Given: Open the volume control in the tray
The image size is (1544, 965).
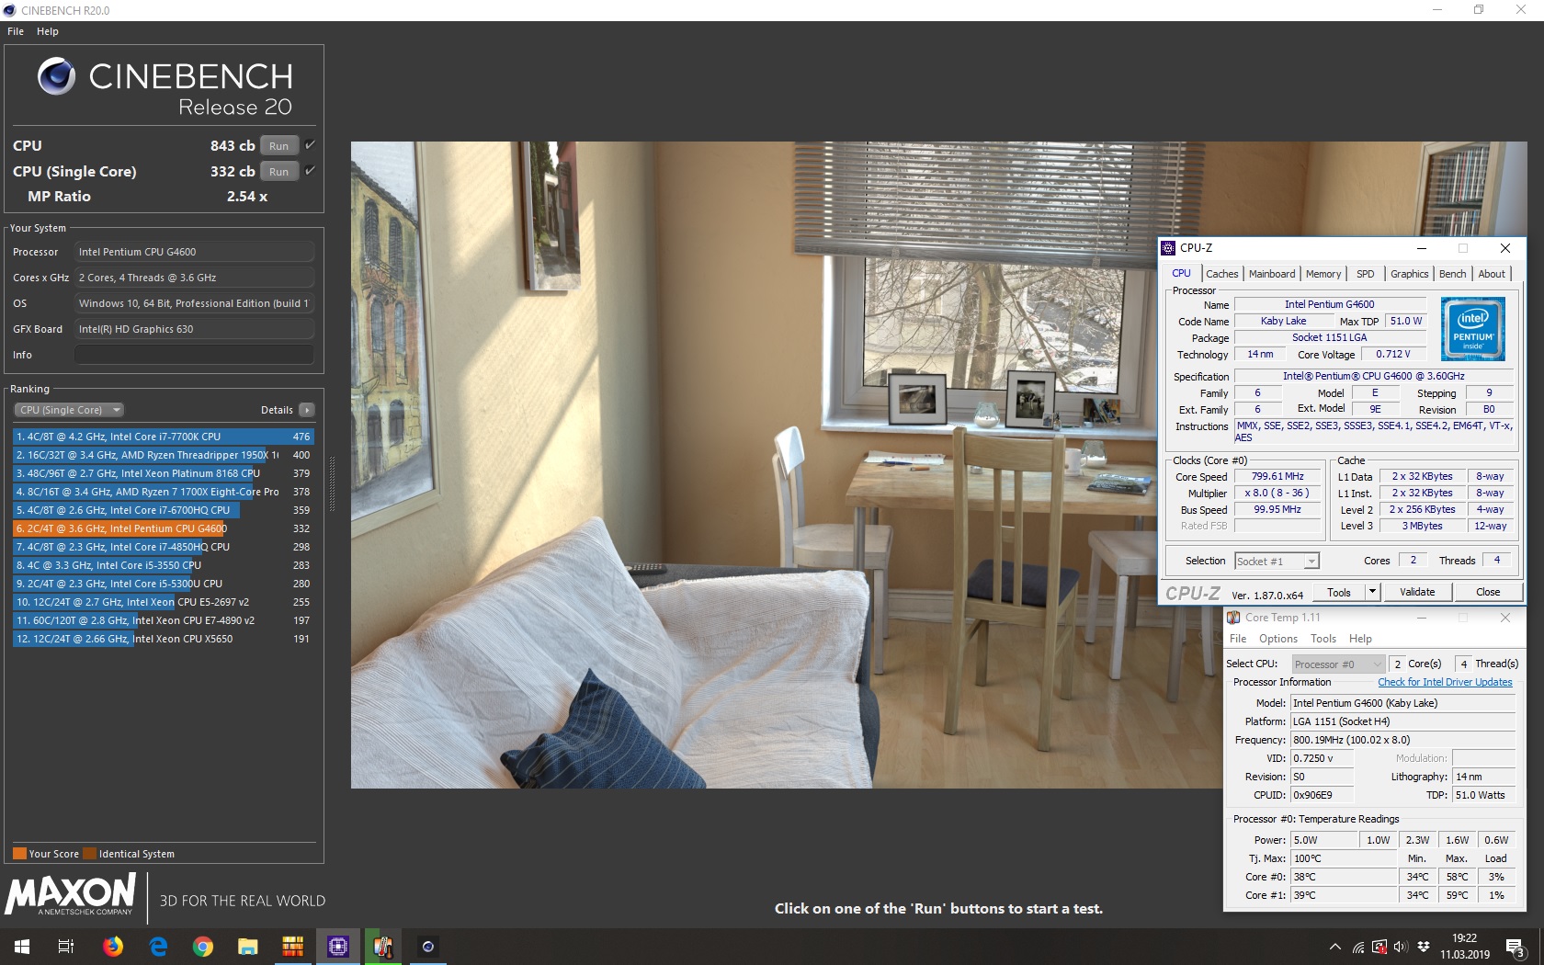Looking at the screenshot, I should point(1401,948).
